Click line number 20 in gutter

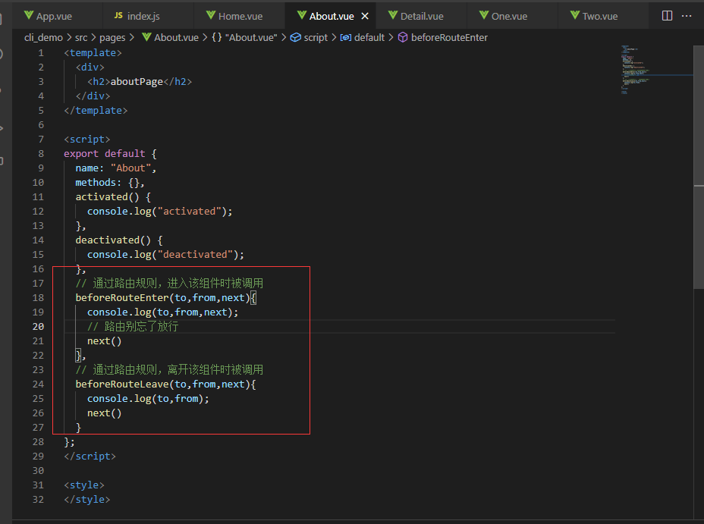[x=38, y=327]
